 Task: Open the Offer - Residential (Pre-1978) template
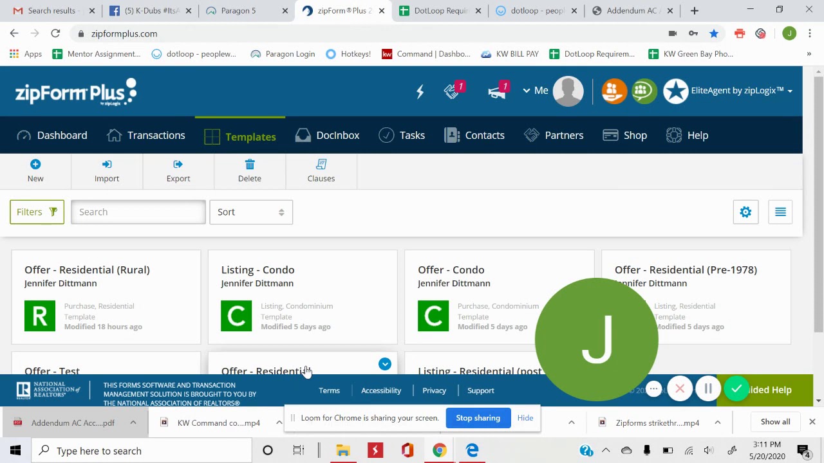click(686, 270)
